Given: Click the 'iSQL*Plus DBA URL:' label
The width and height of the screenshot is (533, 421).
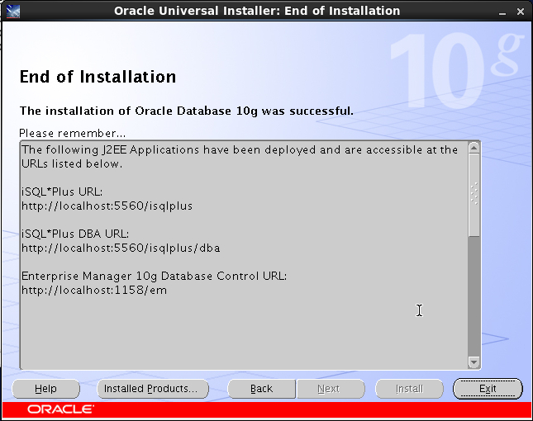Looking at the screenshot, I should (75, 234).
